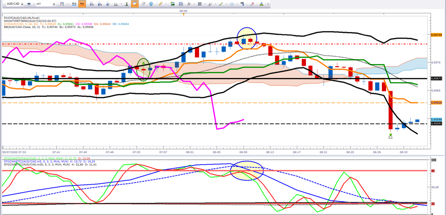Click the PIVOT(AUD/CAD.H6,Pivot) indicator label

[22, 18]
